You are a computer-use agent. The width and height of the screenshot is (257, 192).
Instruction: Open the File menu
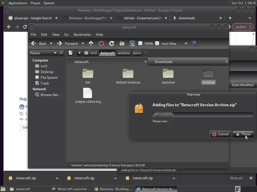(x=33, y=34)
